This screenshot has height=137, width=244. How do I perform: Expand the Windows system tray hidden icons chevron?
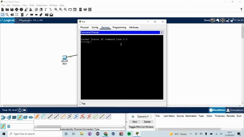click(x=191, y=134)
